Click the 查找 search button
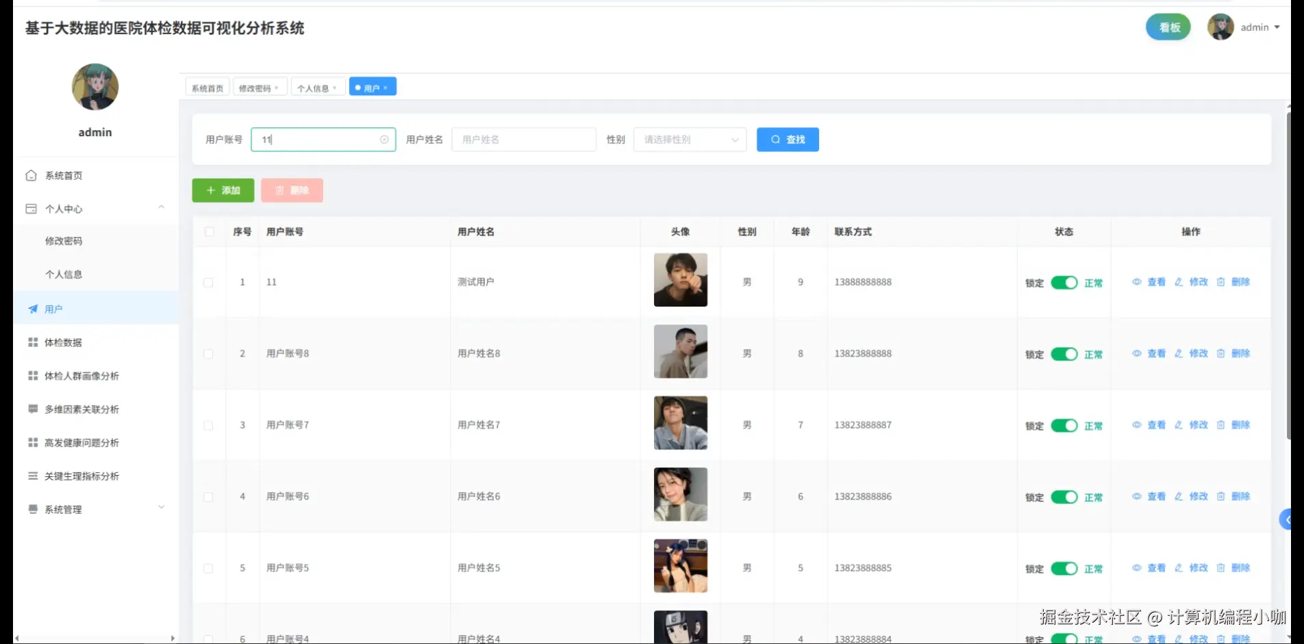1304x644 pixels. point(788,140)
